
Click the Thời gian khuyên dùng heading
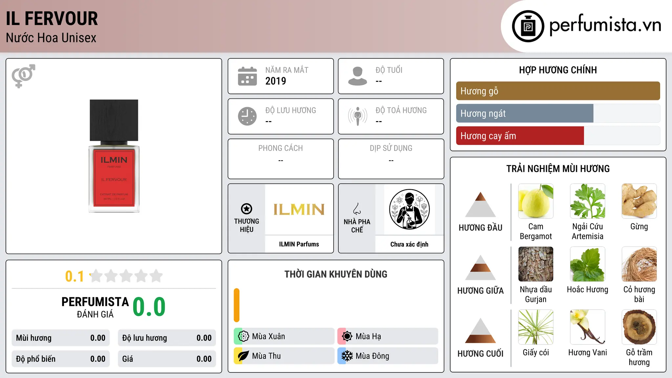336,274
